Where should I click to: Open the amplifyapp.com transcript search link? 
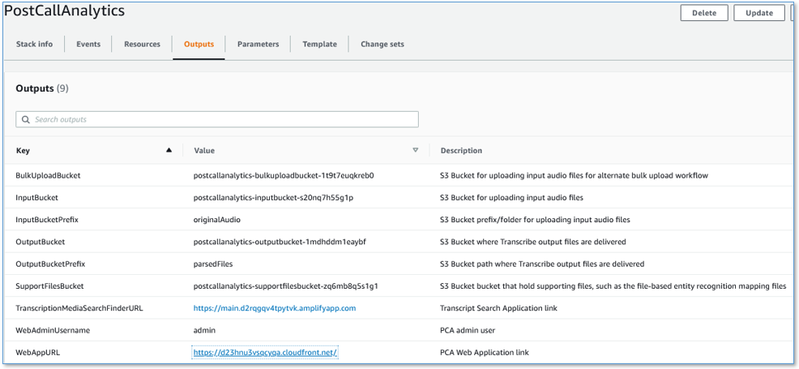275,308
